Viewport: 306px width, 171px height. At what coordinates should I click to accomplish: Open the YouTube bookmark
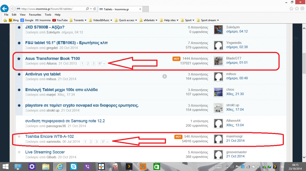tap(60, 20)
